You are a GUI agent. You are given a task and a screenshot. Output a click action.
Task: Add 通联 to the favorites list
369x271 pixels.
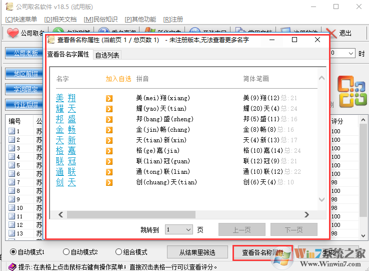coord(109,172)
